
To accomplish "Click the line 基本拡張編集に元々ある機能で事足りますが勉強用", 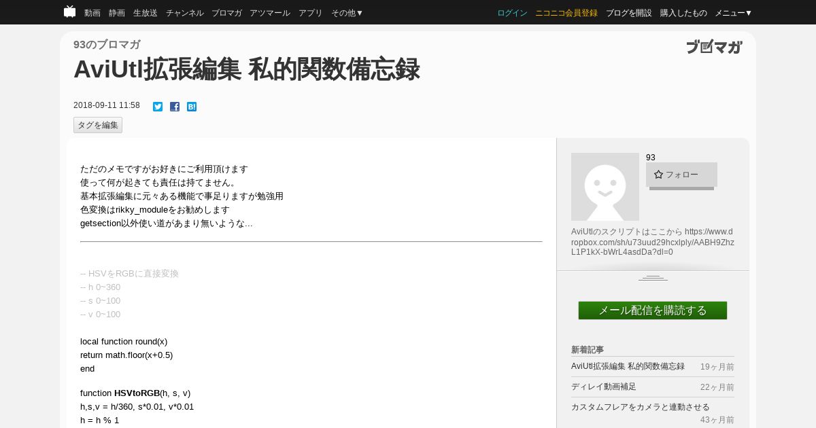I will click(x=182, y=196).
